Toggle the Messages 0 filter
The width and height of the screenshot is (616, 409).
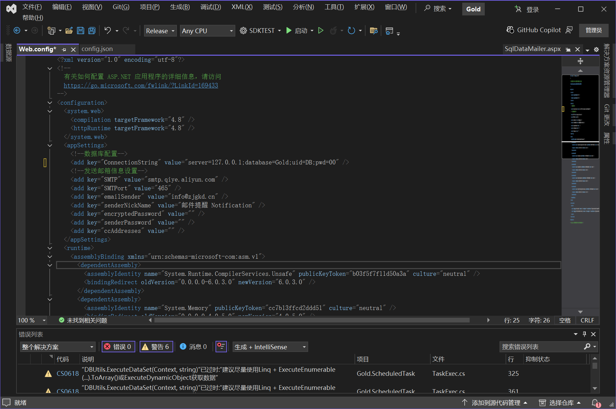point(194,347)
